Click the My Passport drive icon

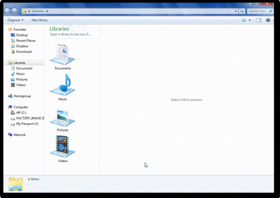pos(13,124)
